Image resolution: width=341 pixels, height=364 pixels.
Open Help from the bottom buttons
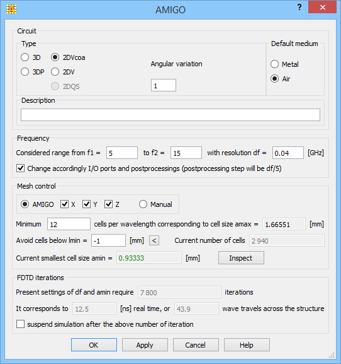(247, 344)
